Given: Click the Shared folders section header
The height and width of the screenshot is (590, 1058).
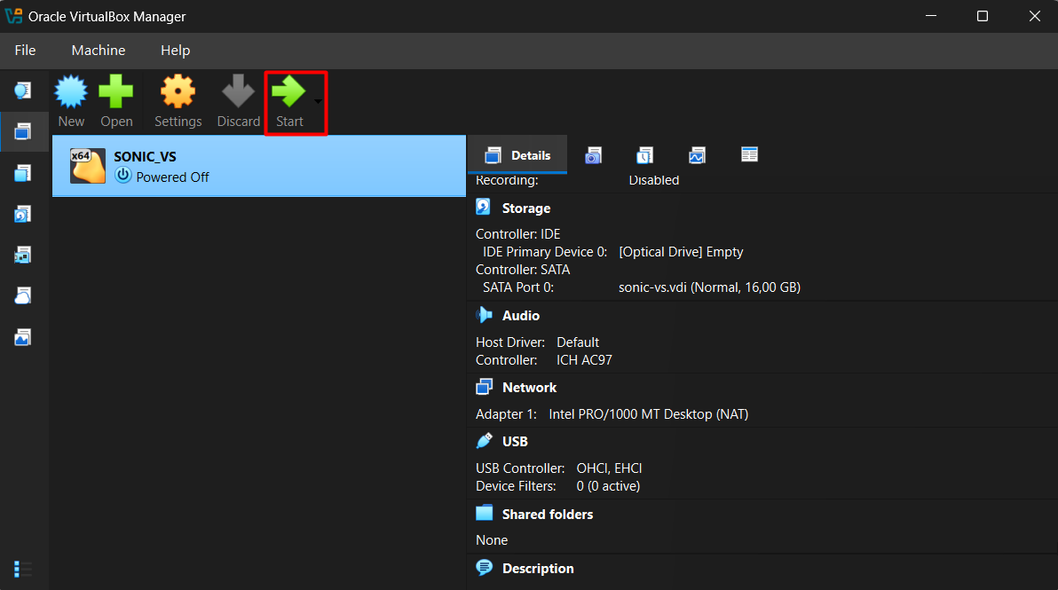Looking at the screenshot, I should 548,515.
